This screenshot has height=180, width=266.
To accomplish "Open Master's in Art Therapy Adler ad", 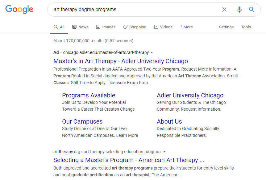I will tap(121, 61).
